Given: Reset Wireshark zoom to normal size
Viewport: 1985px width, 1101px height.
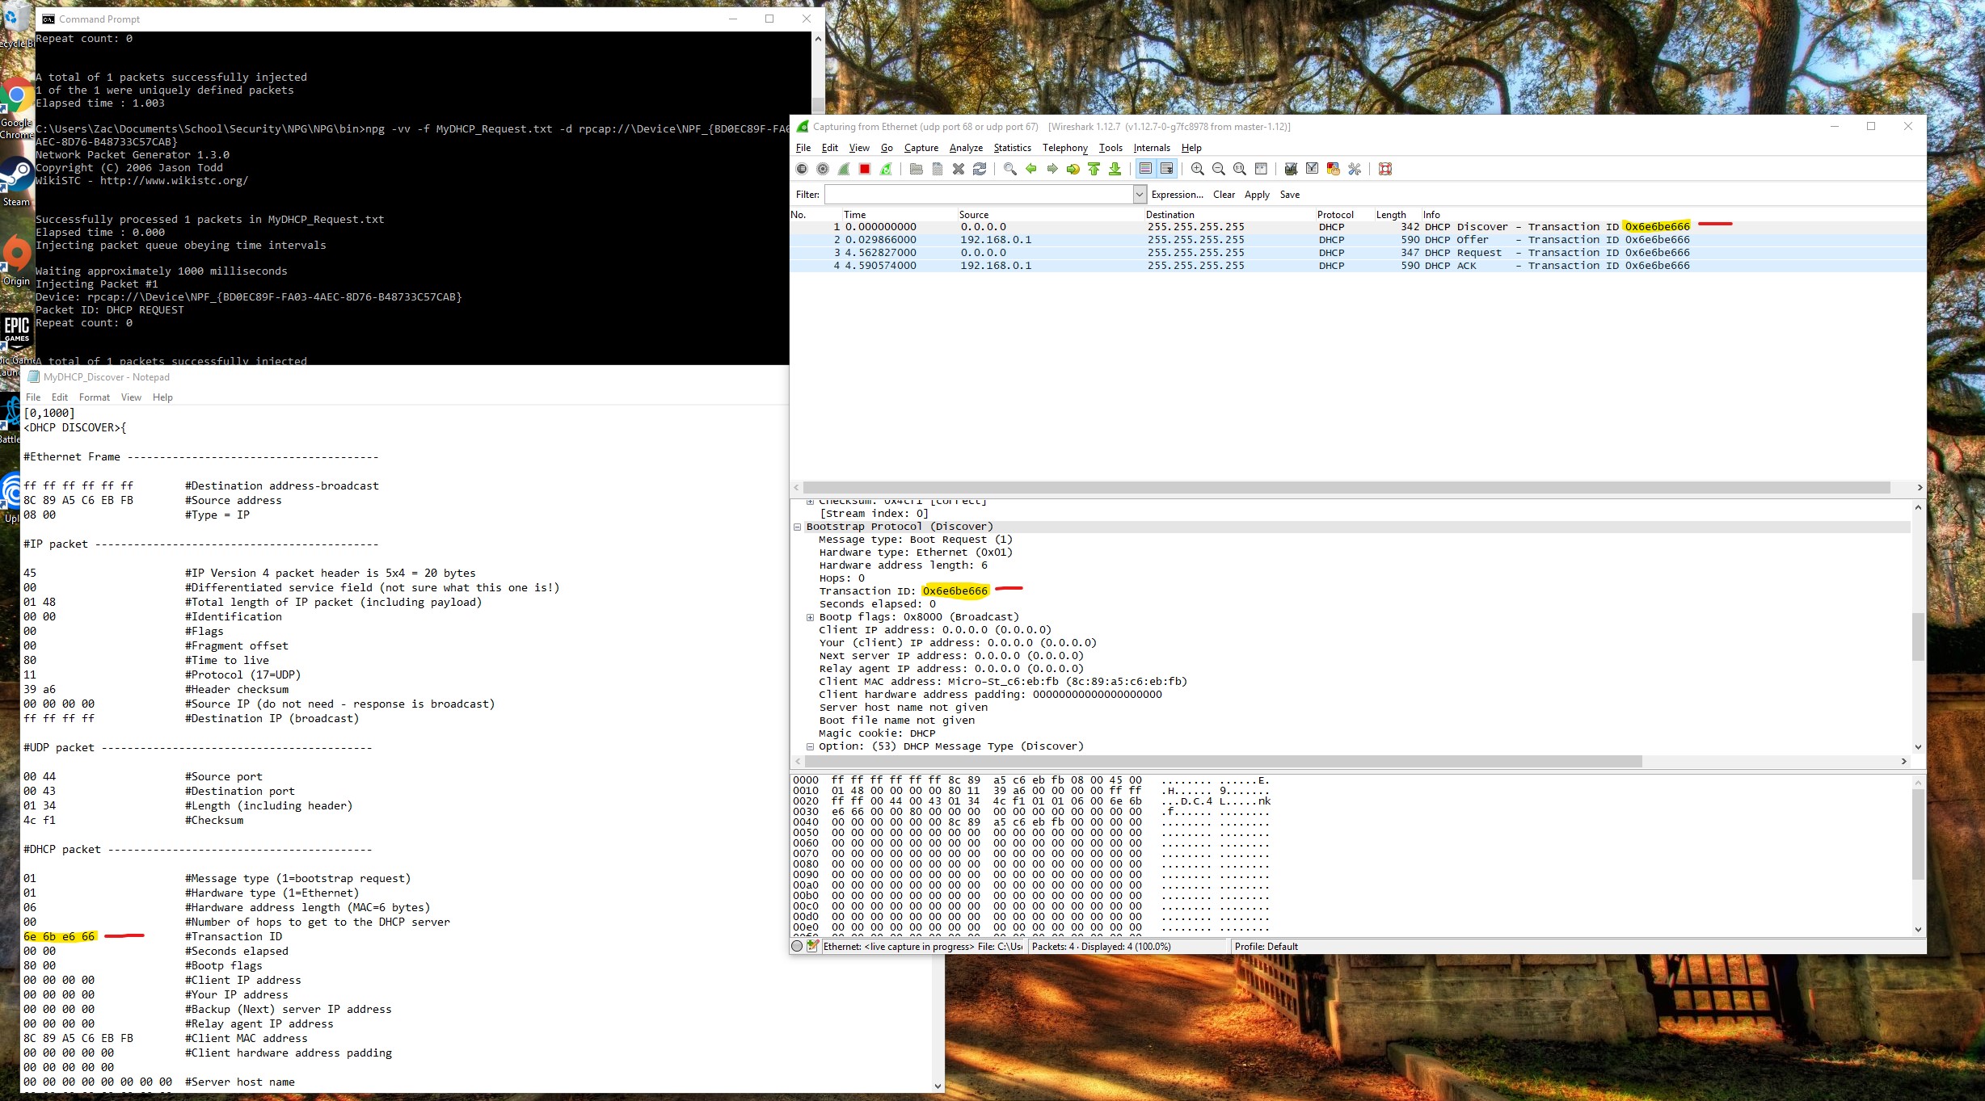Looking at the screenshot, I should point(1240,169).
